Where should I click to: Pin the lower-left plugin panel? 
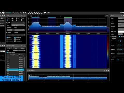point(3,45)
